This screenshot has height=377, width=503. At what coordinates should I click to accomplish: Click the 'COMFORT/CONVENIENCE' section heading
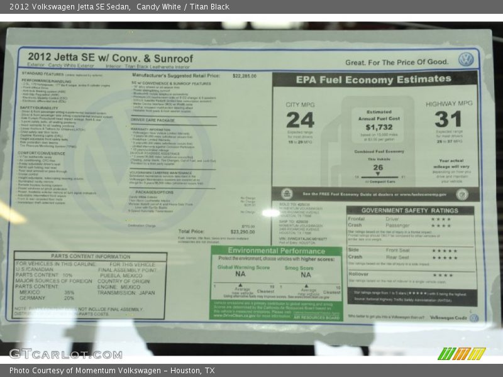coord(41,153)
